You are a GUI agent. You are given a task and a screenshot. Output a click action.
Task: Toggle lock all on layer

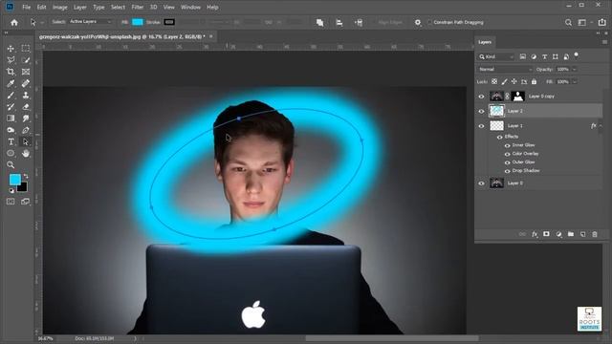(534, 81)
